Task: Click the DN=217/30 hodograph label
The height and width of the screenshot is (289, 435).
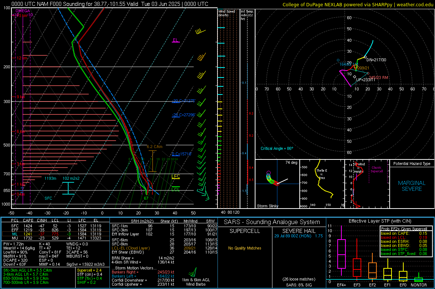Action: click(376, 60)
